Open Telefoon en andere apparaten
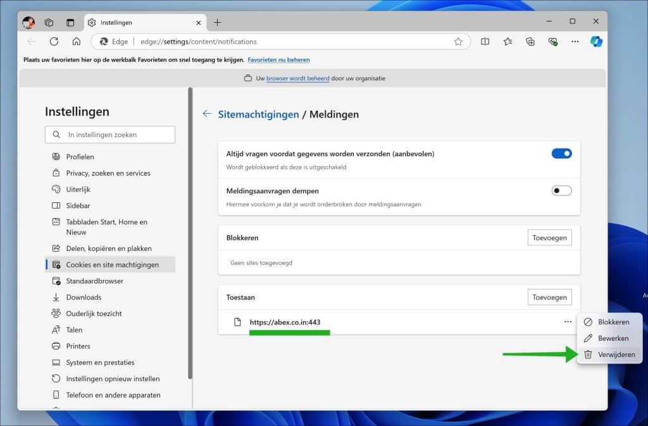Image resolution: width=648 pixels, height=426 pixels. coord(110,395)
